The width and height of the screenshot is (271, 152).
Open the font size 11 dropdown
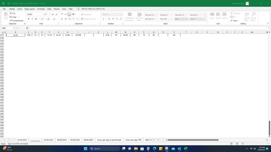click(50, 14)
